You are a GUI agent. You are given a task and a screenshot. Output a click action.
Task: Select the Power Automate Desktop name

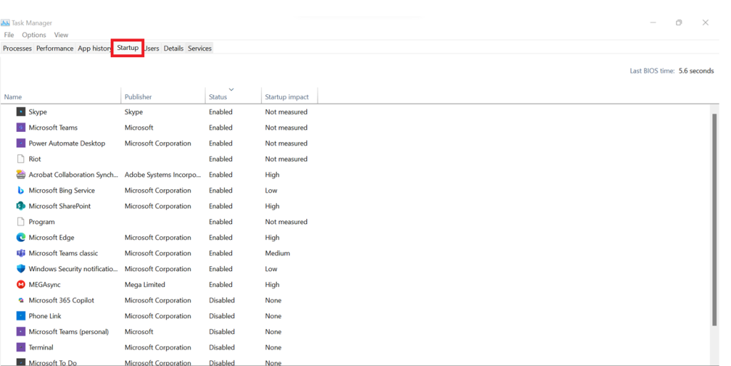coord(67,143)
